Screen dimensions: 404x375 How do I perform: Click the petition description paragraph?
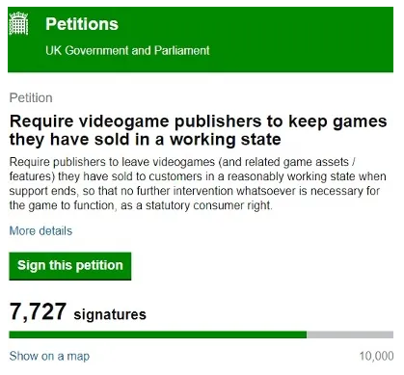click(198, 183)
